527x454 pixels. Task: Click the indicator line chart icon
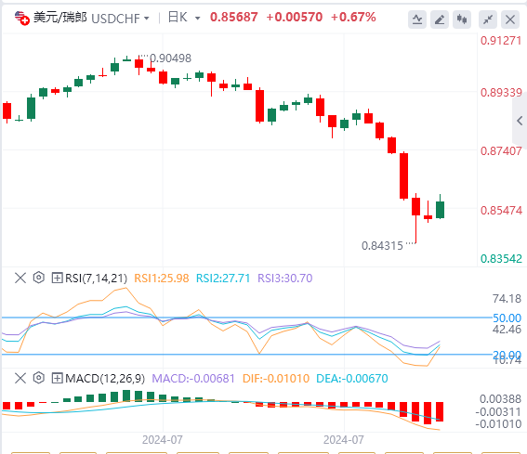pos(417,19)
